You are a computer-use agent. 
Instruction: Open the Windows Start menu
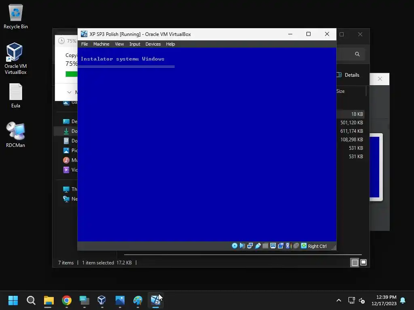click(13, 300)
